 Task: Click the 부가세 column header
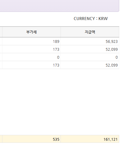[x=31, y=32]
